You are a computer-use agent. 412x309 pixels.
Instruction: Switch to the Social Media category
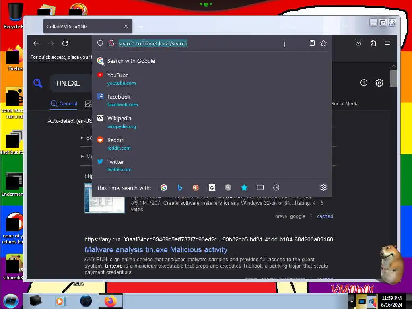click(x=345, y=104)
